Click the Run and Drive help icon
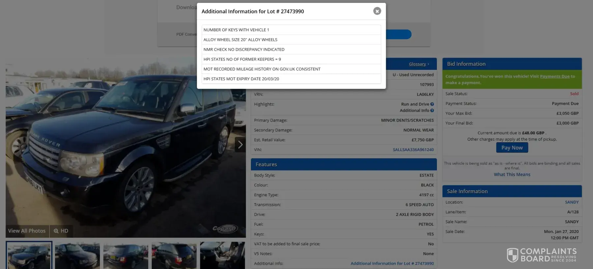This screenshot has width=593, height=269. click(432, 104)
